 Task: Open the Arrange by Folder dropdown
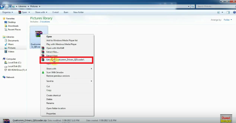pos(228,20)
